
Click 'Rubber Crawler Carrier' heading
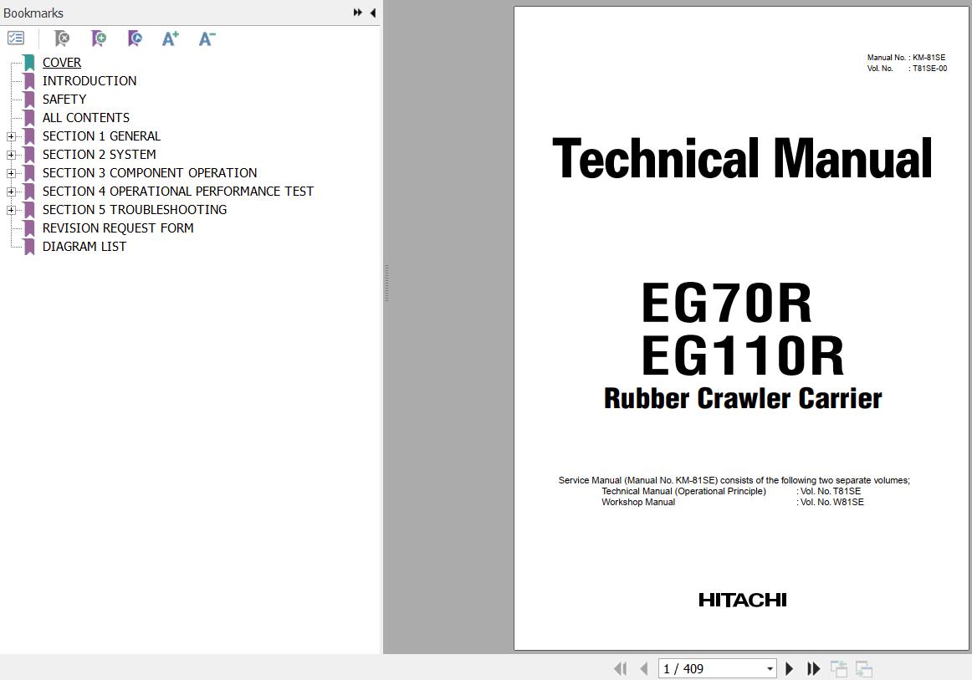[x=743, y=399]
